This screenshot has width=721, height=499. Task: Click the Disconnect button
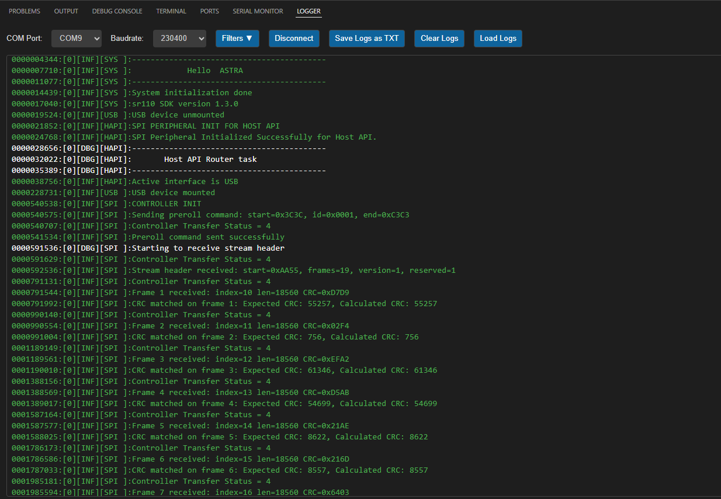[x=294, y=39]
